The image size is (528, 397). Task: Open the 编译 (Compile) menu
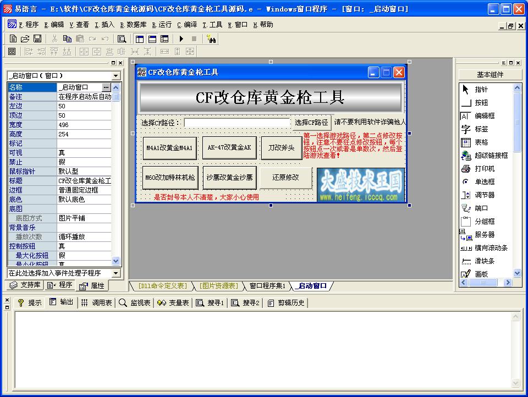(187, 25)
